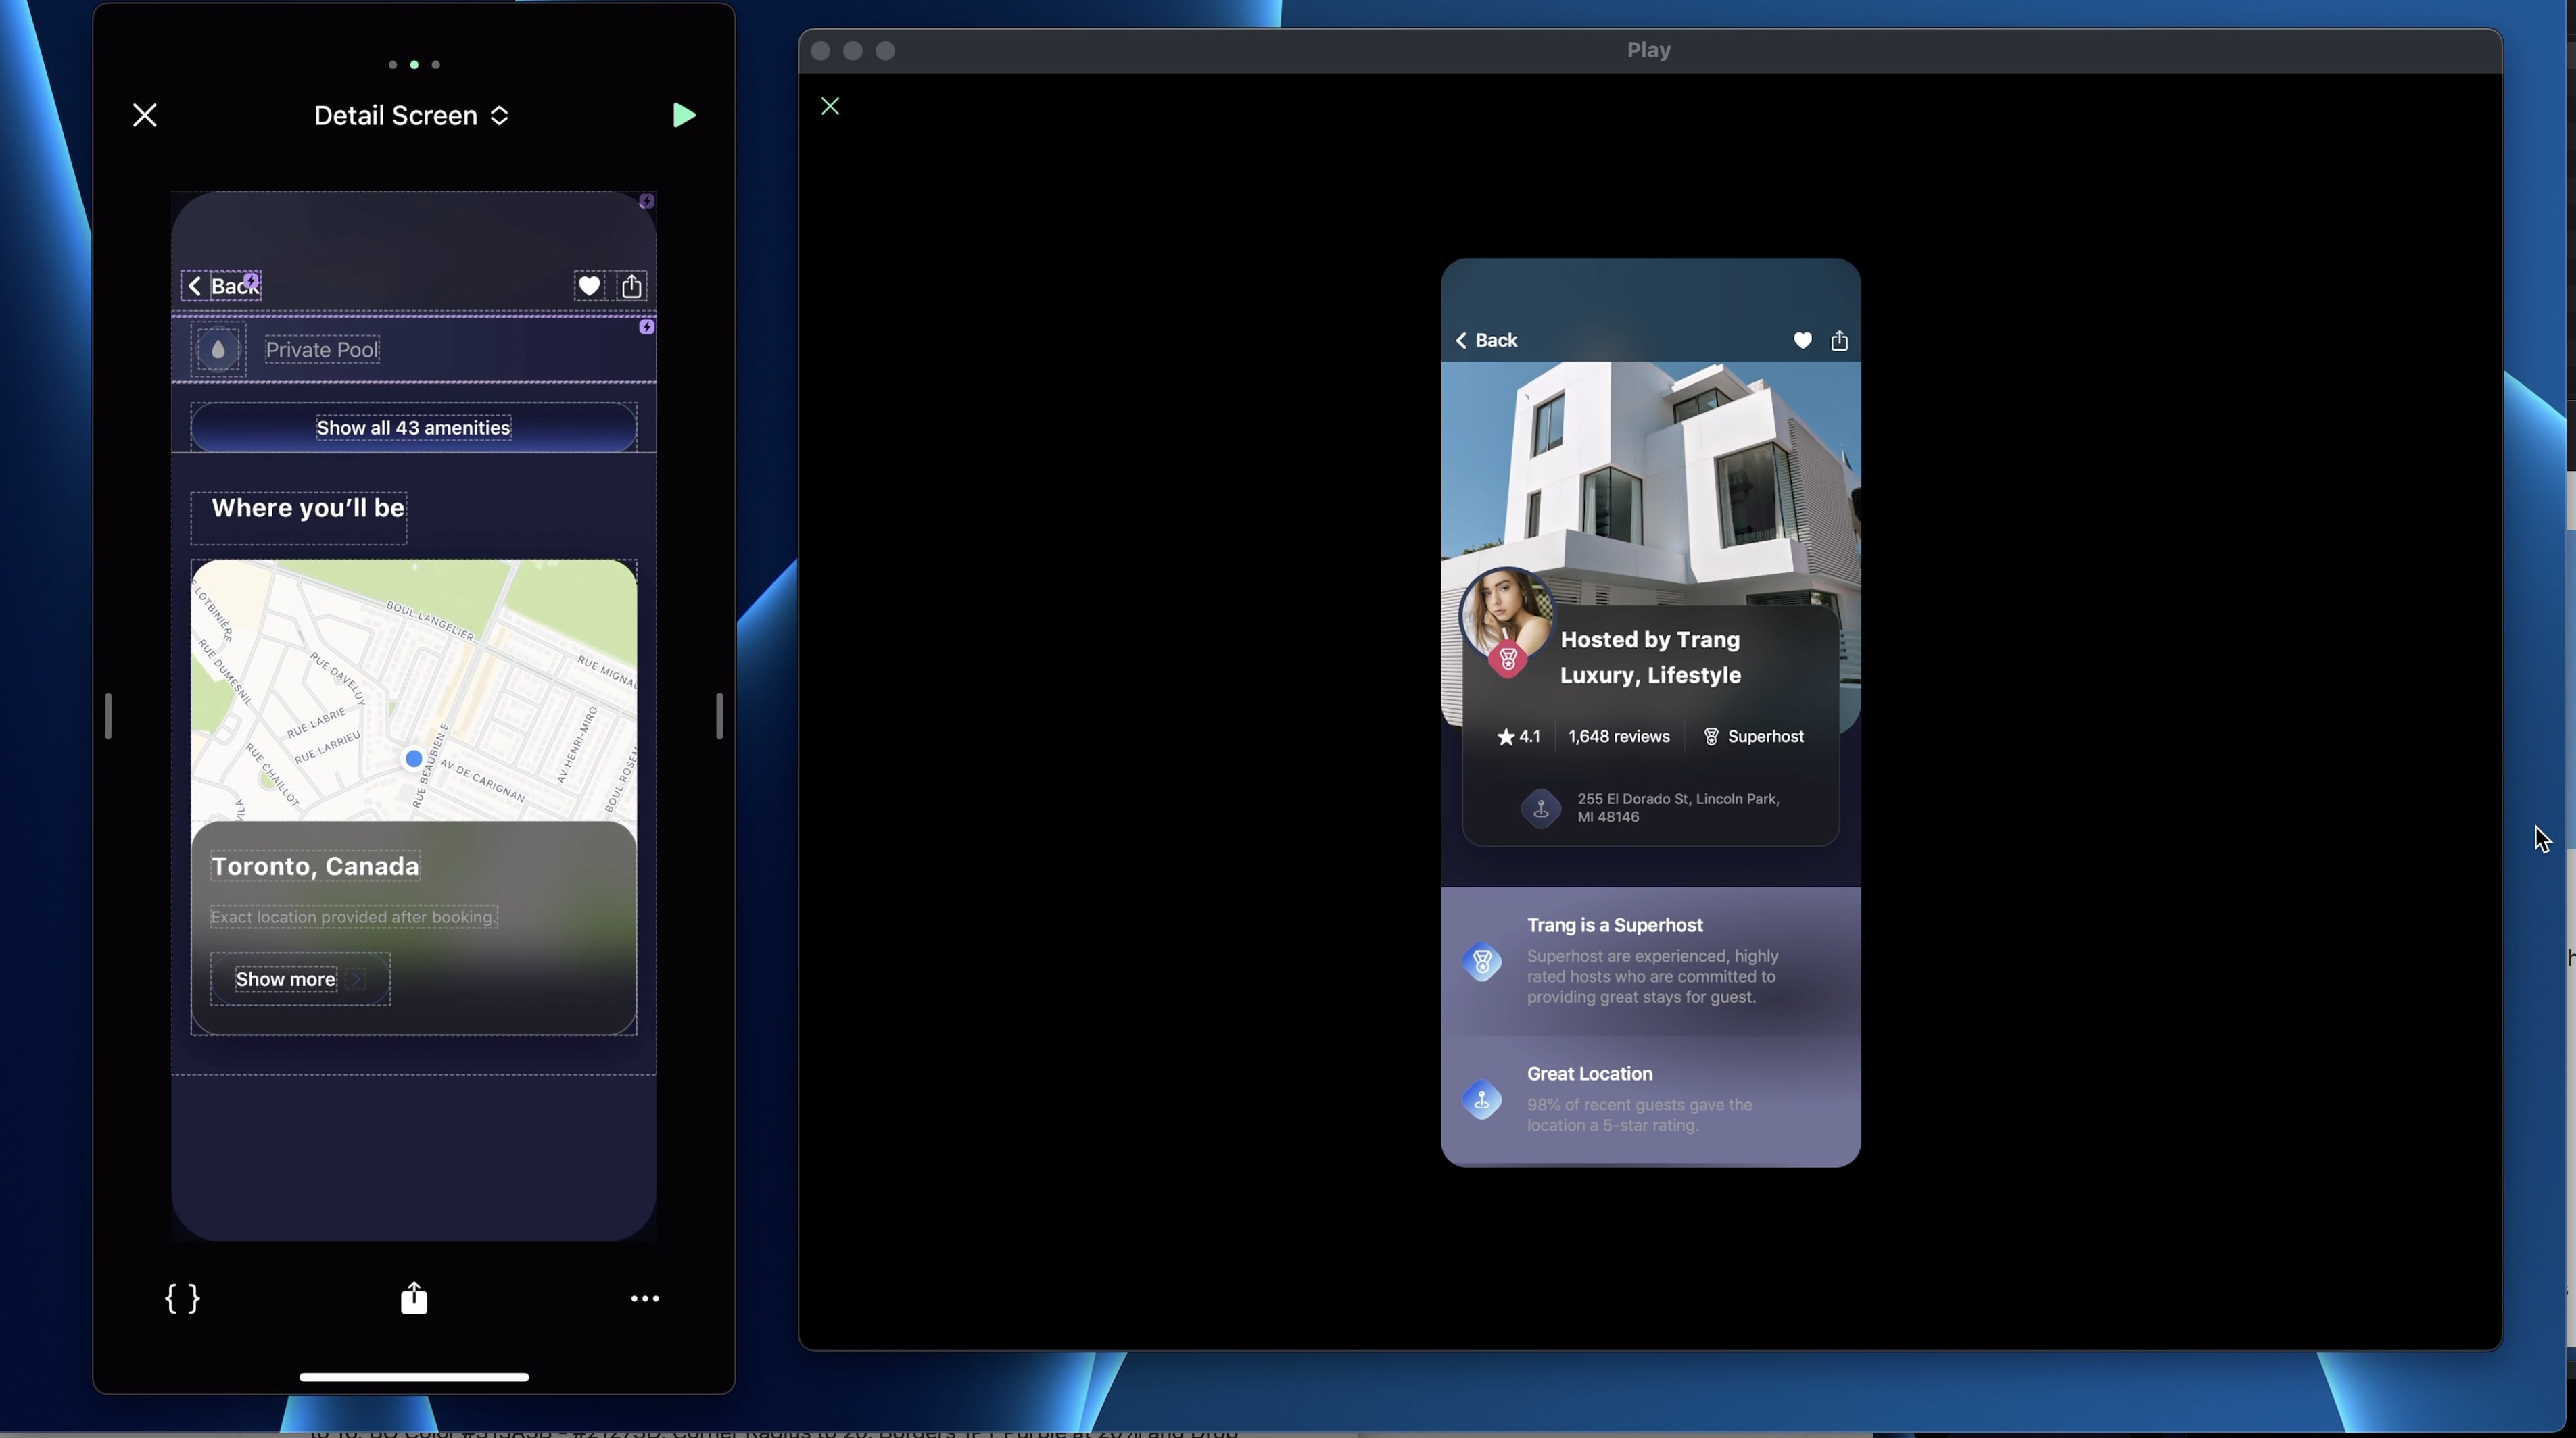2576x1438 pixels.
Task: Open the code braces panel icon
Action: point(182,1298)
